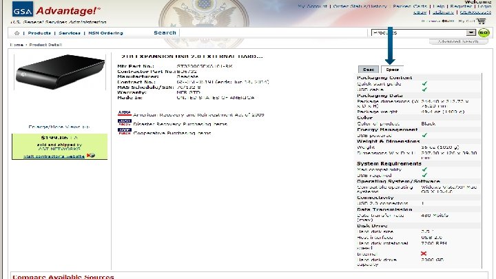
Task: Click the System Requirements spec heading
Action: tap(389, 163)
